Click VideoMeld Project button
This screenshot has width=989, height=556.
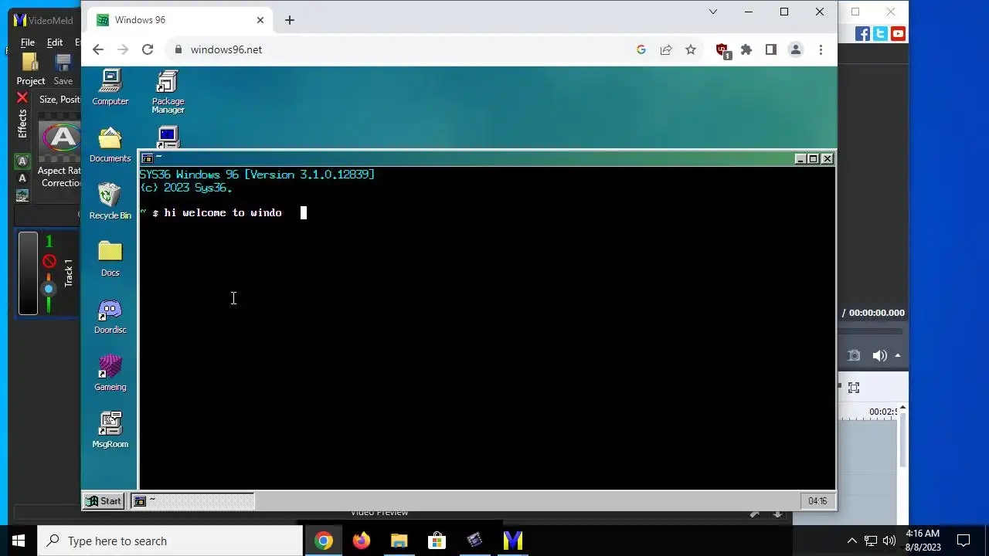[31, 69]
